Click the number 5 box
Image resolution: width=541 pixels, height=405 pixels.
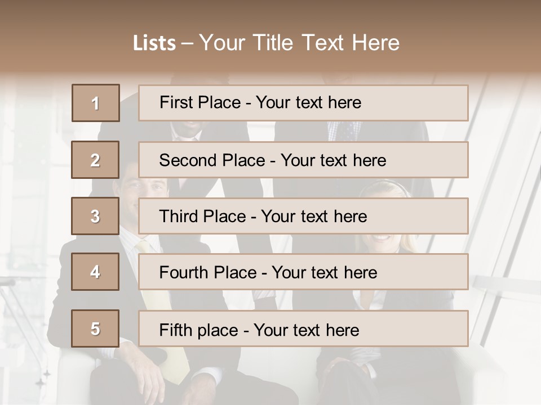95,328
